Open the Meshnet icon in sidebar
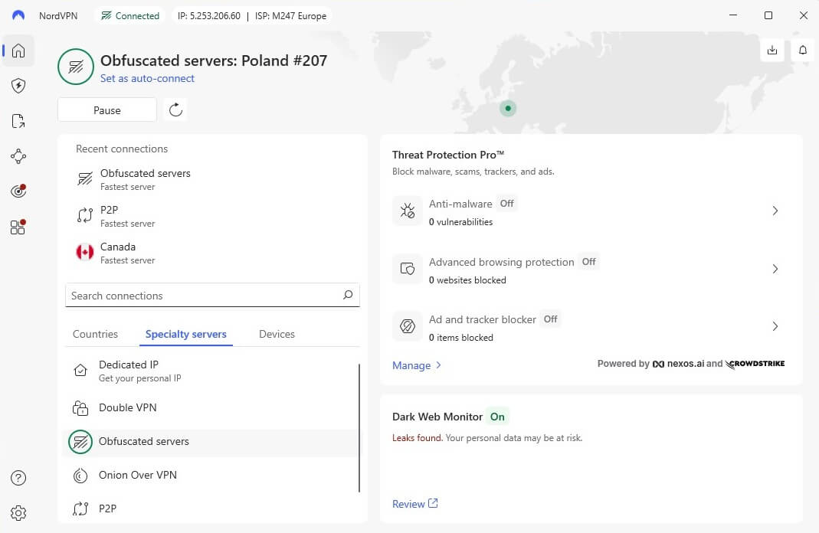The height and width of the screenshot is (533, 819). (18, 156)
